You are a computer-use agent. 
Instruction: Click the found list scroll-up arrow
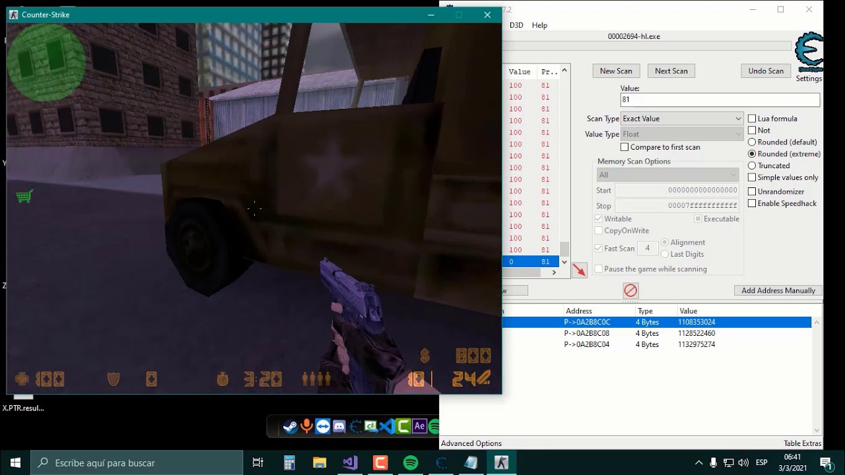tap(564, 70)
